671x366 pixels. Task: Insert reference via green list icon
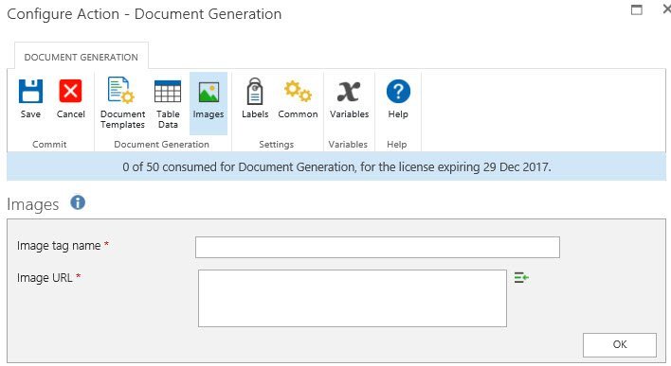(521, 278)
